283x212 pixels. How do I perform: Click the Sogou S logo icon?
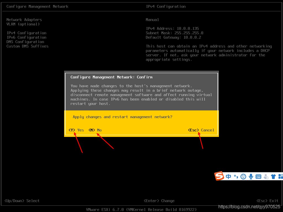(x=219, y=176)
